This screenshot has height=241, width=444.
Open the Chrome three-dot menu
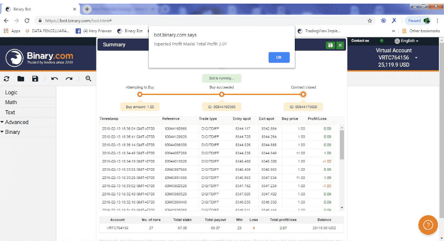[x=438, y=21]
